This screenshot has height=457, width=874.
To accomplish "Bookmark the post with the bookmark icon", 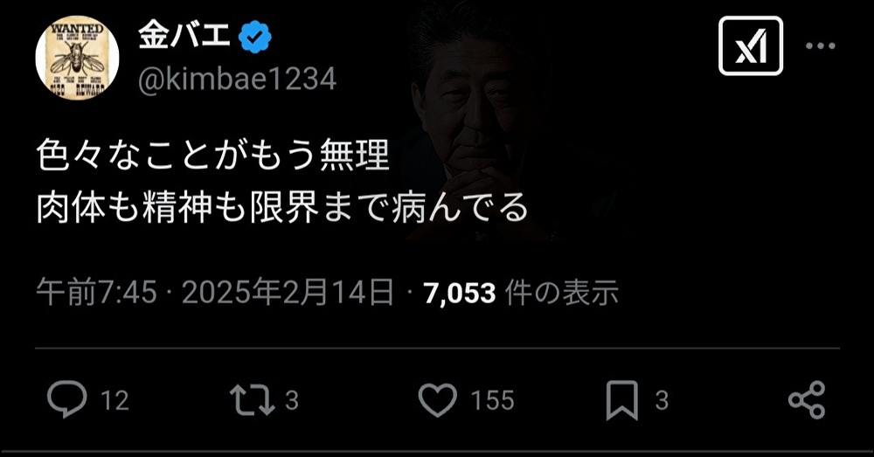I will pyautogui.click(x=622, y=400).
